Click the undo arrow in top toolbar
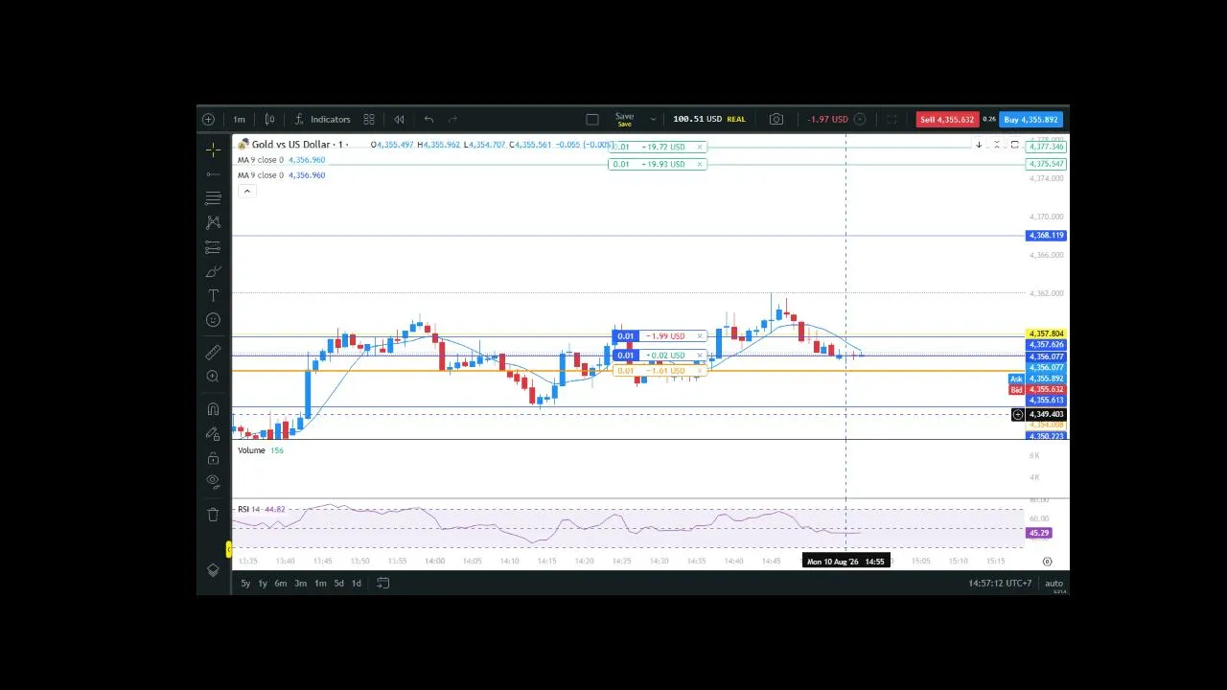The width and height of the screenshot is (1227, 690). point(428,120)
